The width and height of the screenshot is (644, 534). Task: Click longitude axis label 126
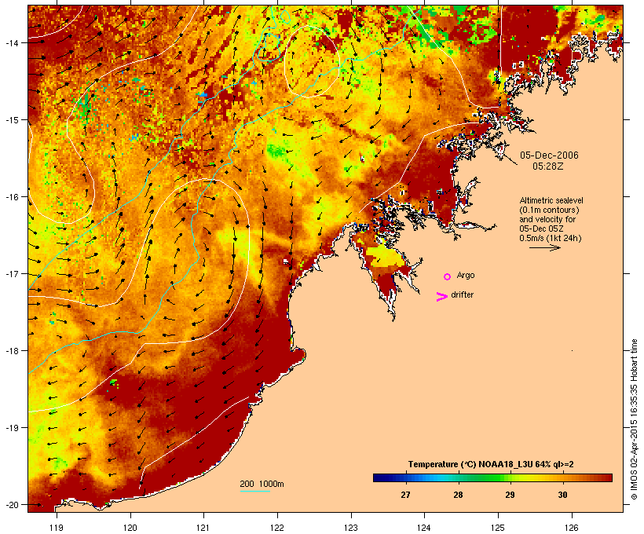coord(571,528)
